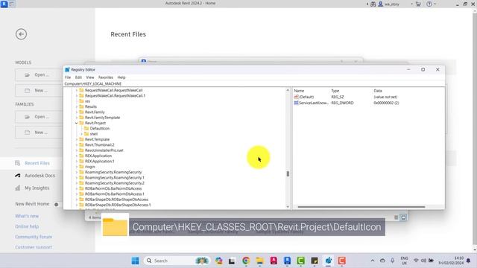Click the Registry Editor address bar
Screen dimensions: 477x268
(253, 83)
